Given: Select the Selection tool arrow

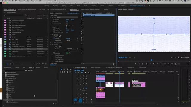Looking at the screenshot, I should point(61,69).
